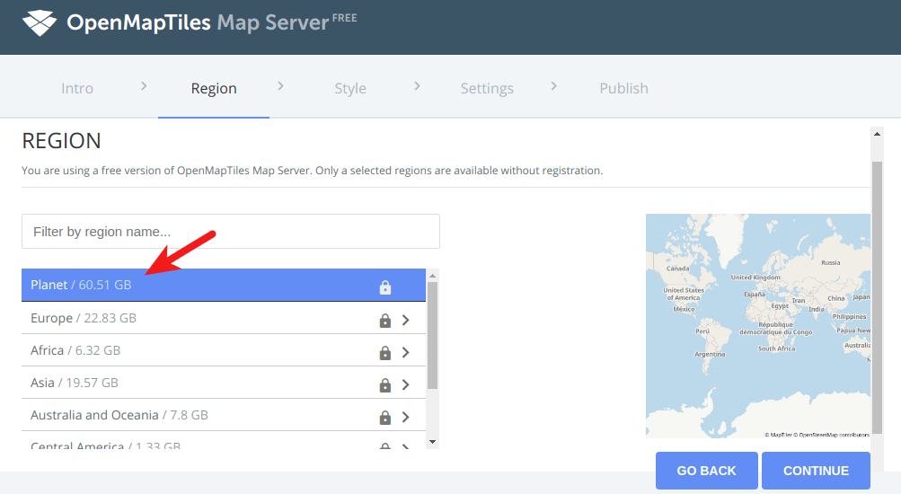Expand the Asia region chevron
The image size is (901, 494).
406,384
